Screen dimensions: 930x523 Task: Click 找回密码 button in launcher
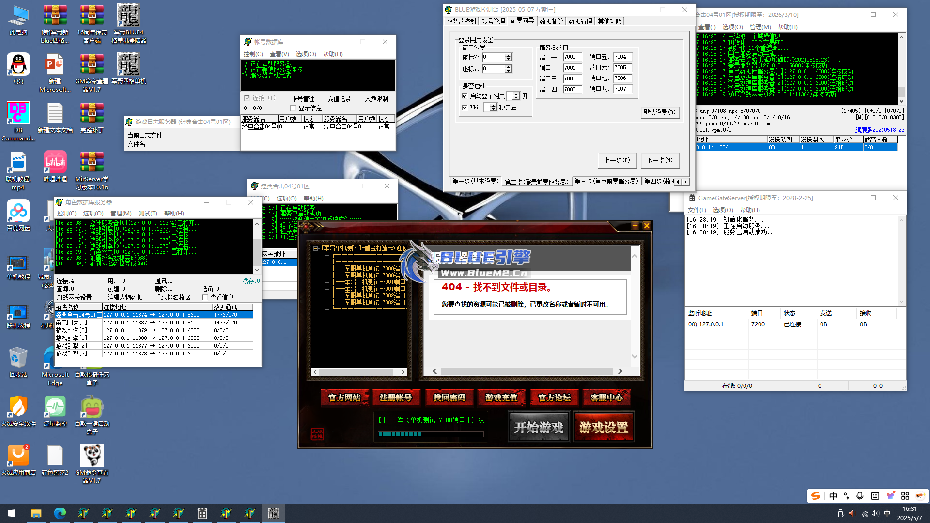449,398
